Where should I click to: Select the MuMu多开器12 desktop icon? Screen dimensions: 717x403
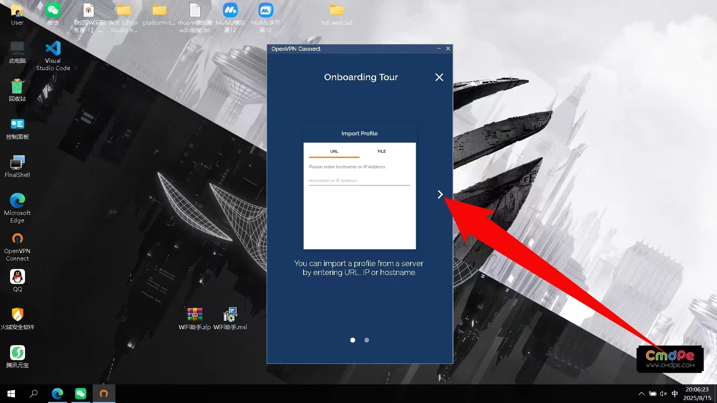coord(266,18)
